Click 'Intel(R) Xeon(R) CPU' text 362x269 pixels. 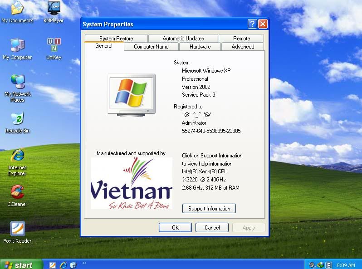(205, 171)
